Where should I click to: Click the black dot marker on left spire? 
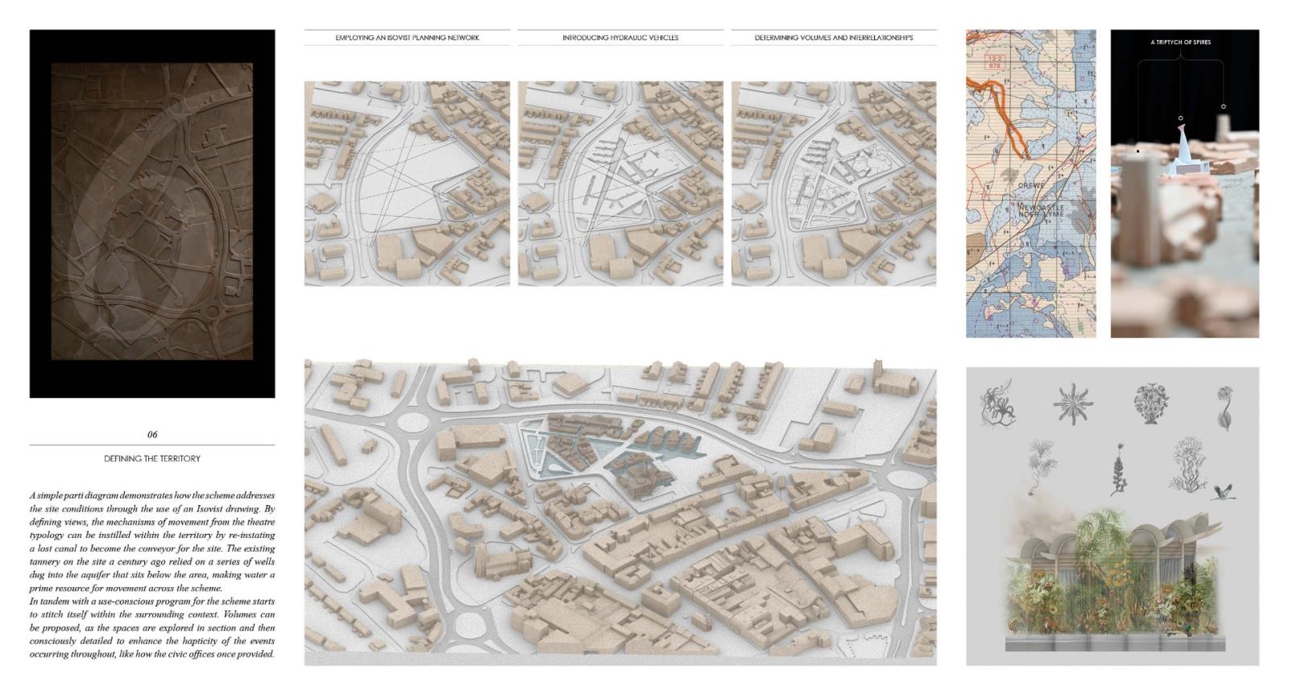(x=1138, y=151)
